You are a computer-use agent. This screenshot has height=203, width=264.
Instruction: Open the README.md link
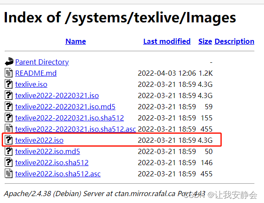[x=36, y=73]
